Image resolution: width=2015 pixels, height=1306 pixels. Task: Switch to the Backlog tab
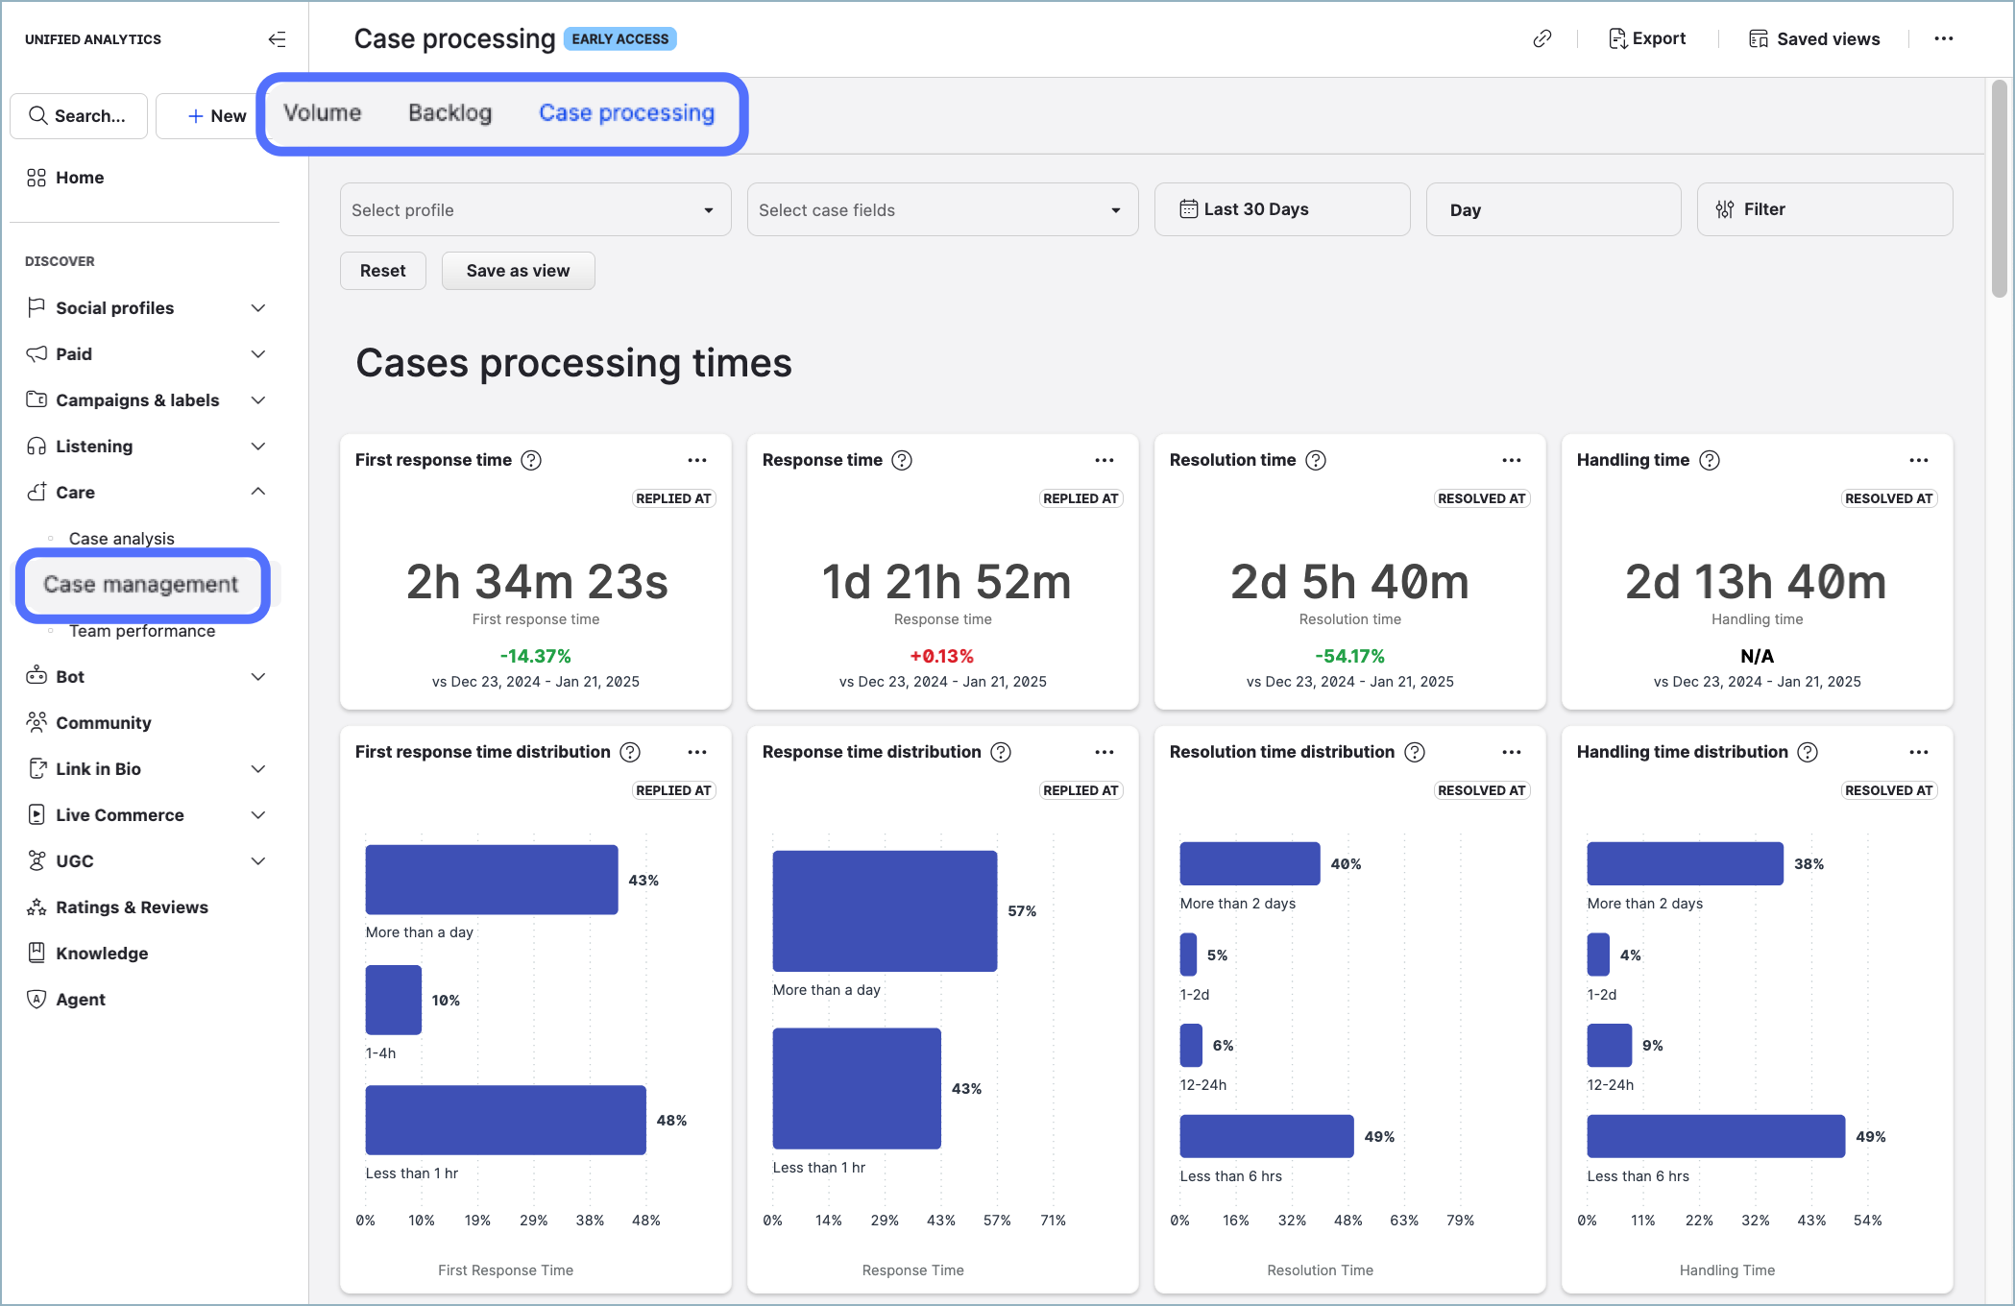tap(449, 113)
